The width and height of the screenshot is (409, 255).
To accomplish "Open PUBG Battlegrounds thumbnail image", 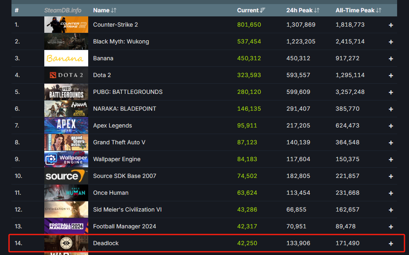I will 66,92.
